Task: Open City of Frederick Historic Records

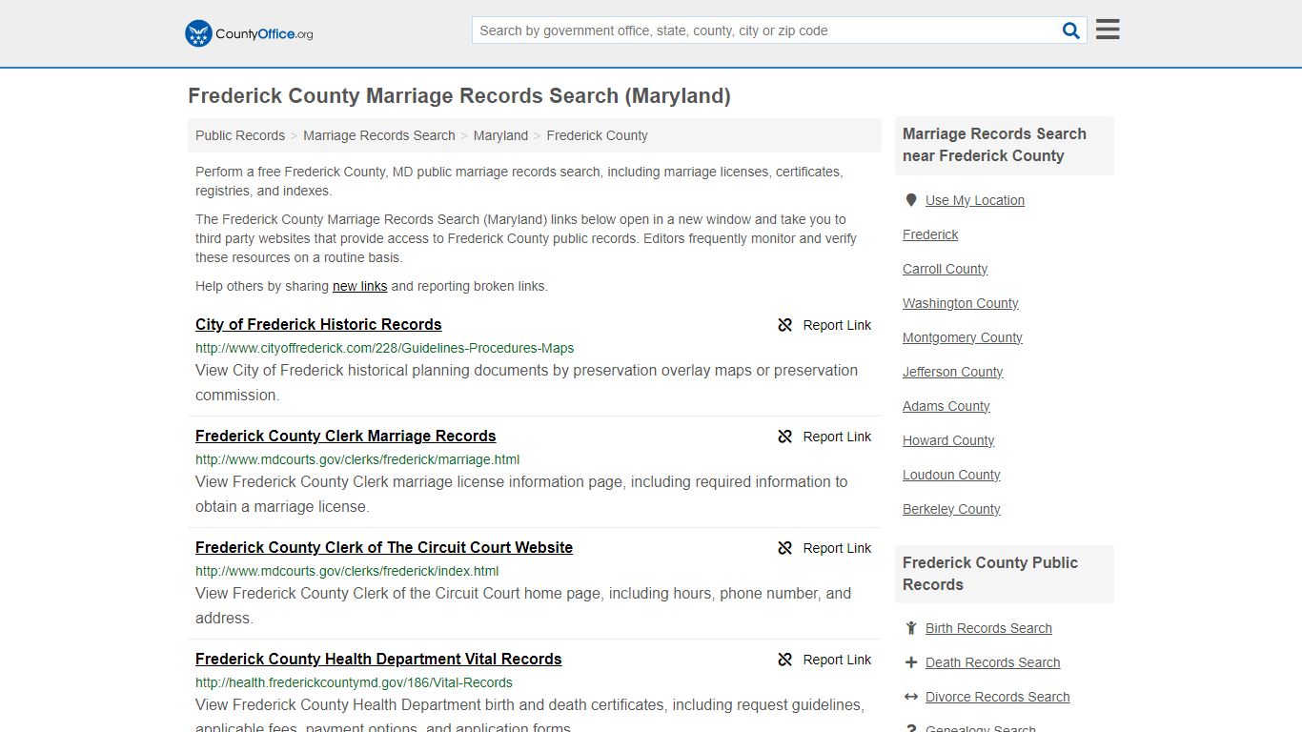Action: click(318, 324)
